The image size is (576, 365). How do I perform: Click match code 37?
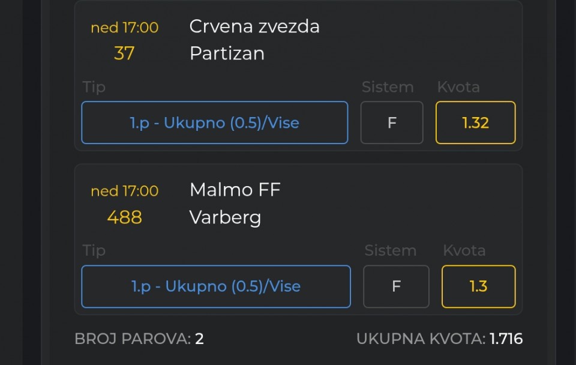point(124,53)
